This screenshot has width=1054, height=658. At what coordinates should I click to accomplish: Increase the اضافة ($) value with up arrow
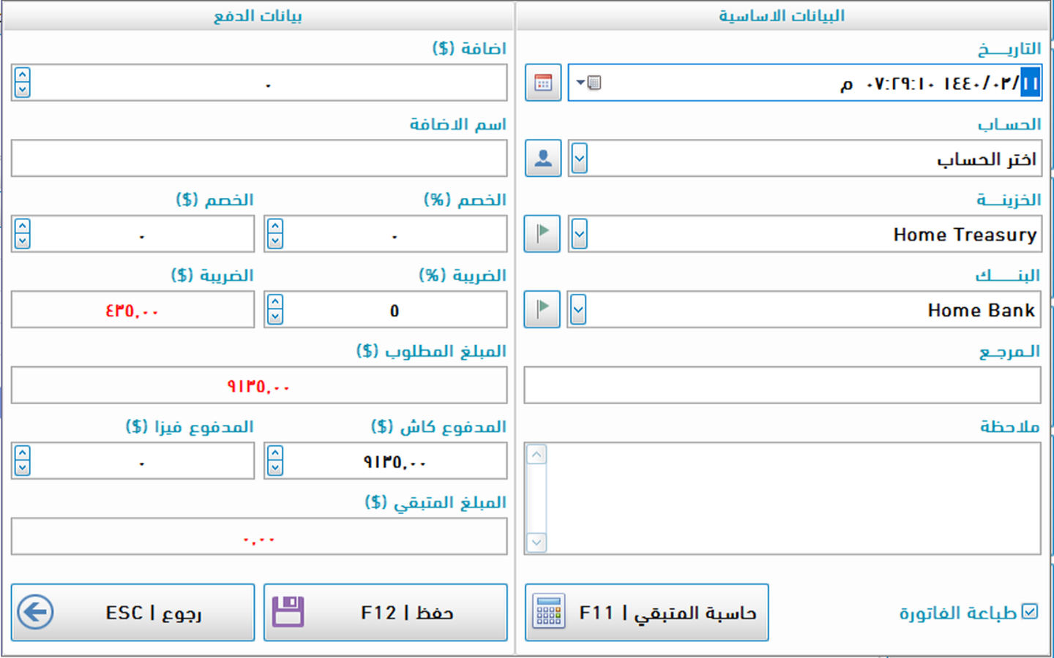click(23, 75)
